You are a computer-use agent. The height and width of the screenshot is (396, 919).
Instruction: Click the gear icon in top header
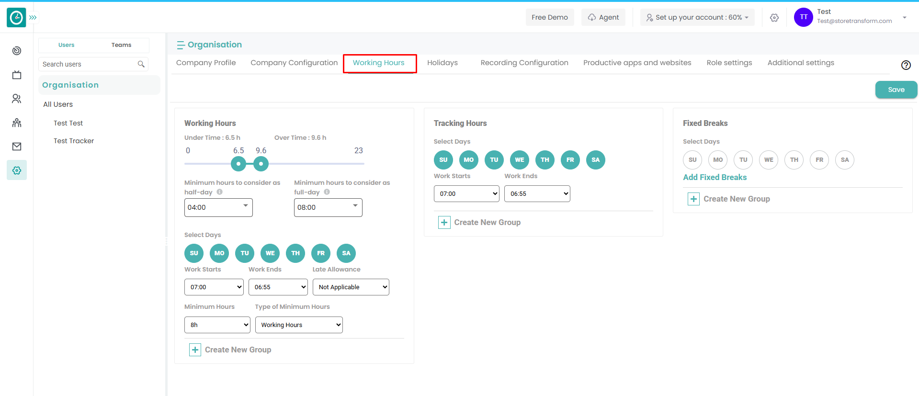pos(774,18)
